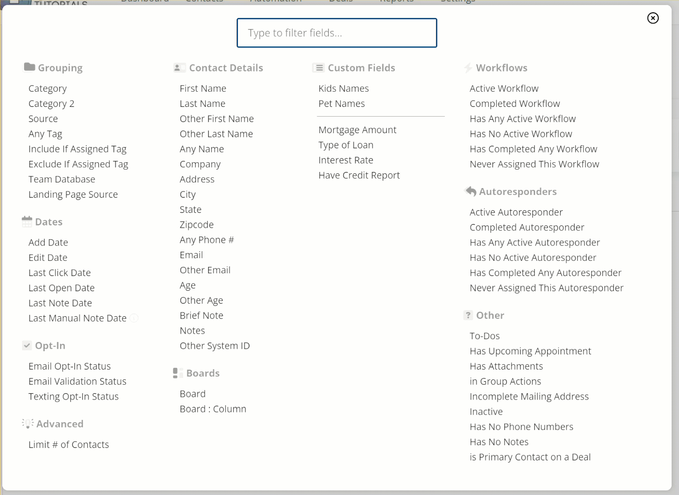Choose Has Completed Any Autoresponder

[x=546, y=273]
